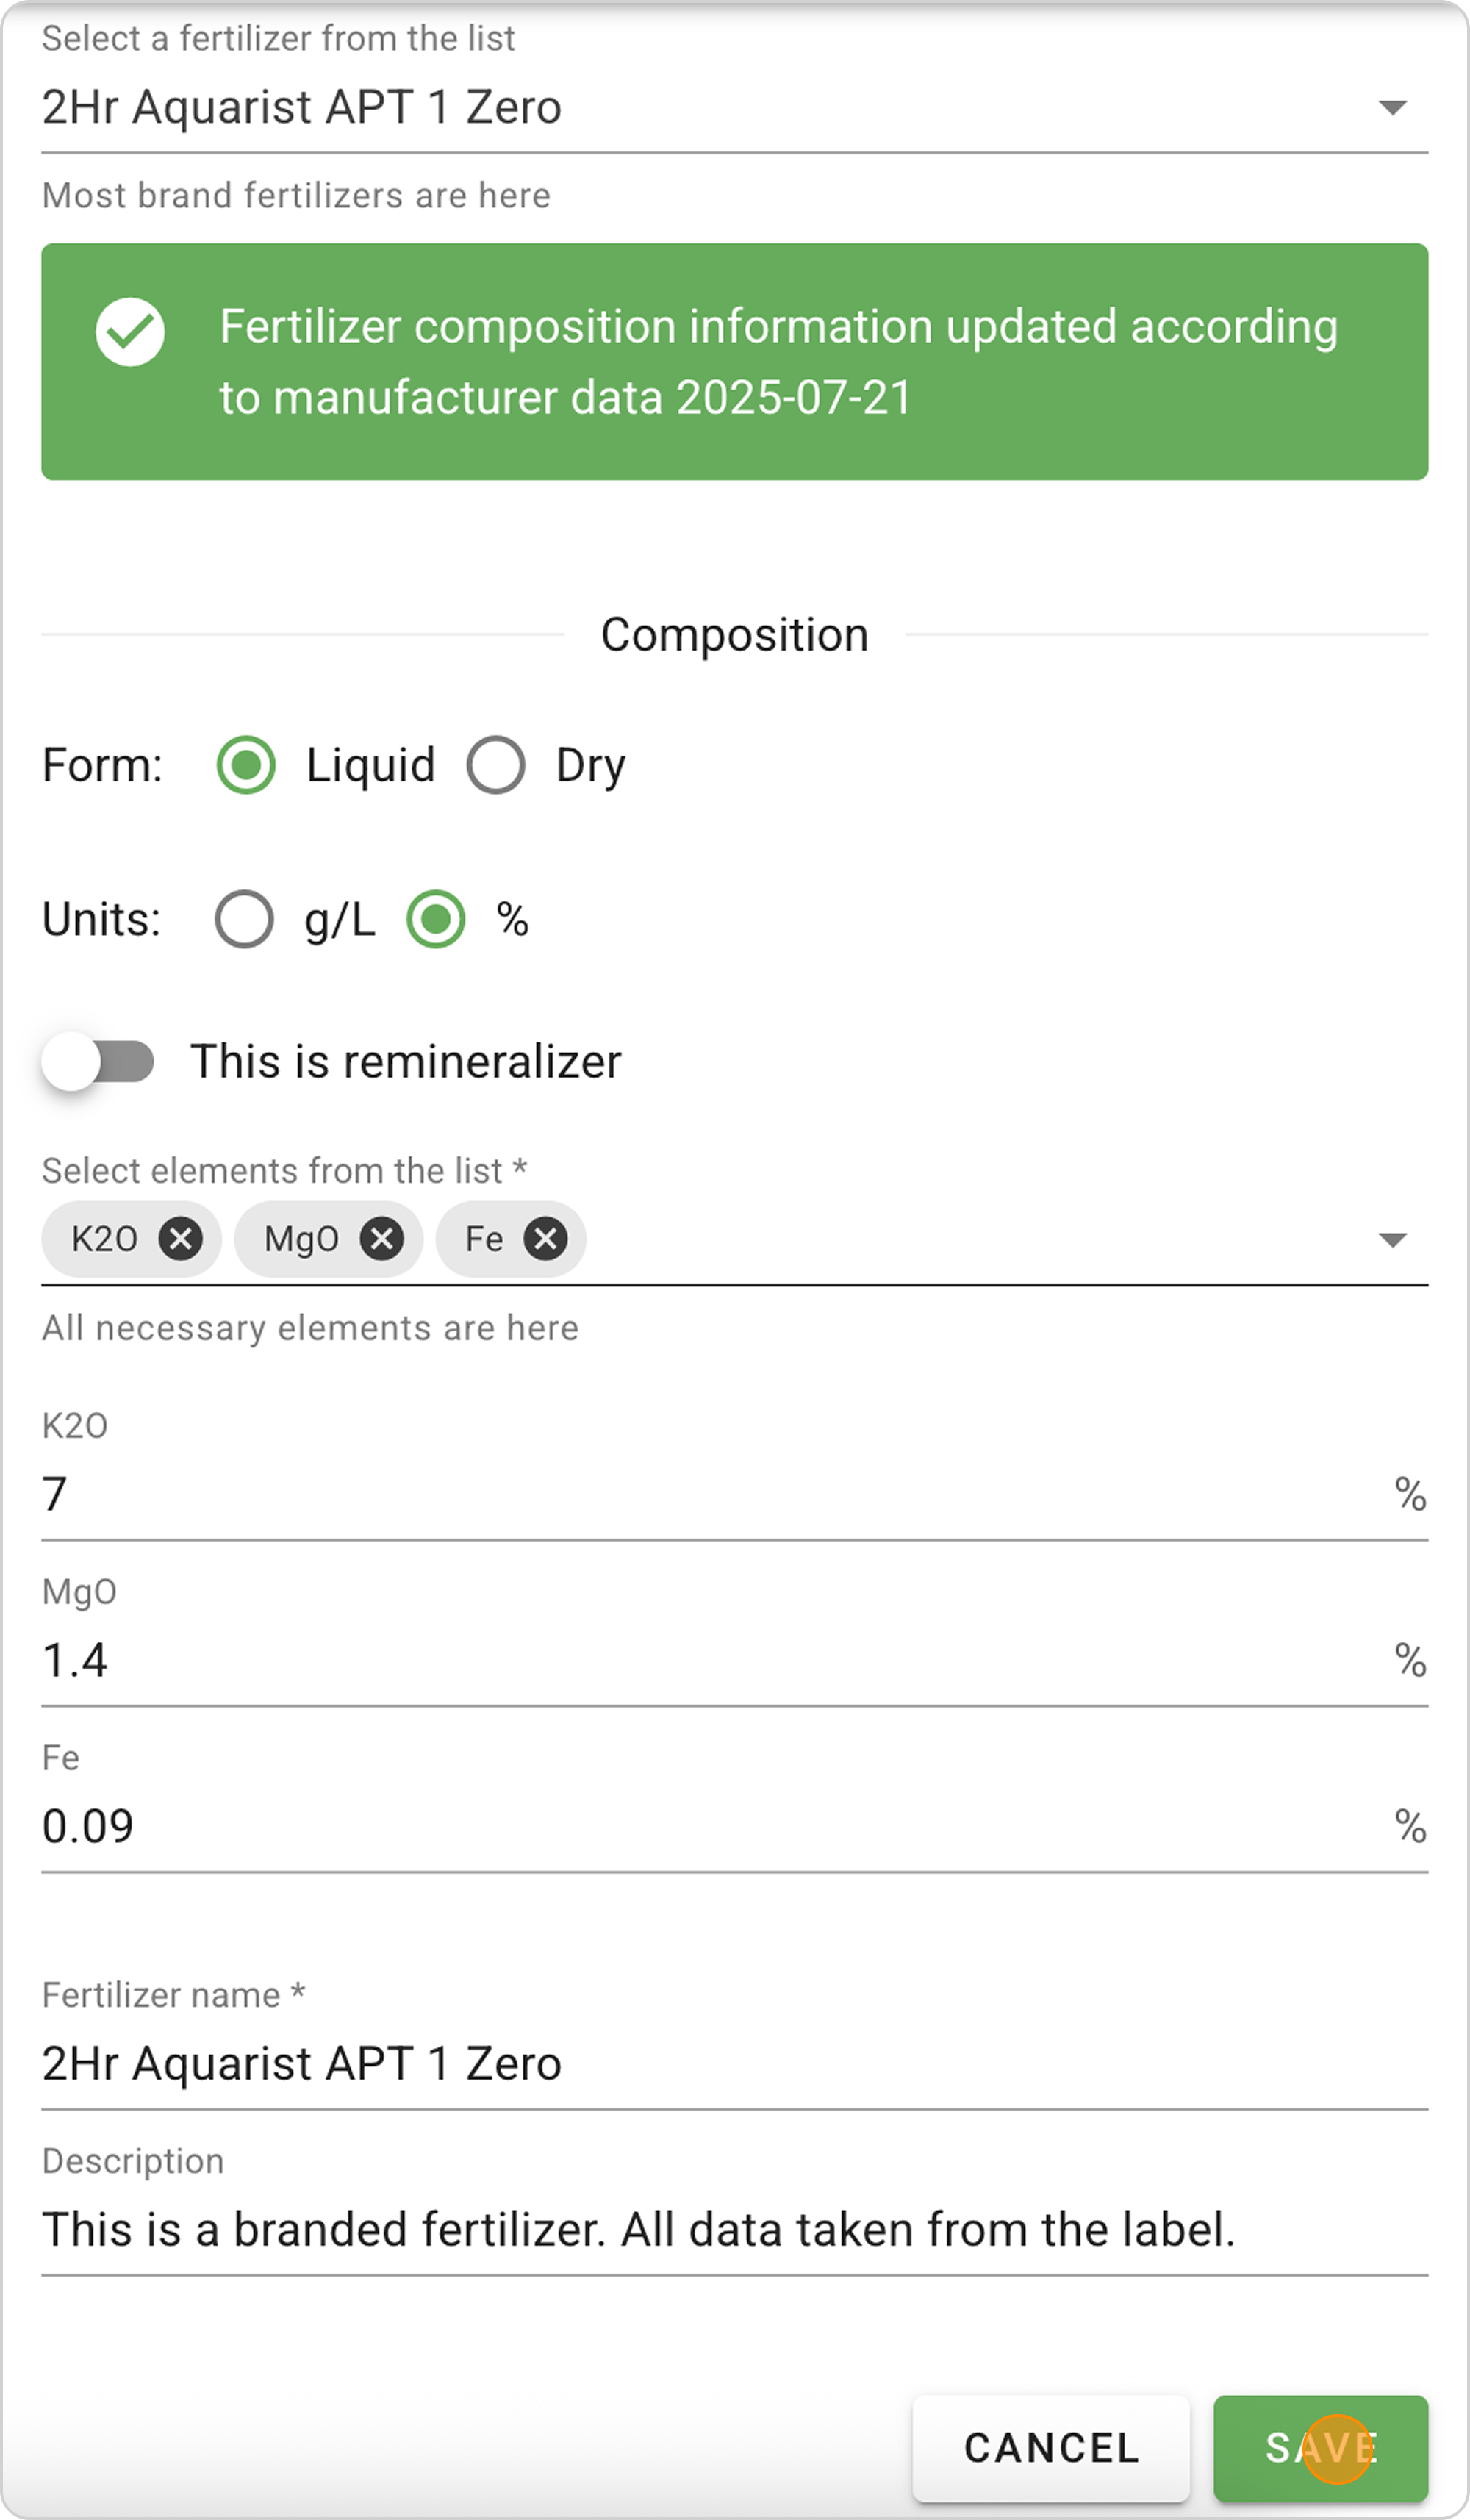
Task: Remove the MgO element chip
Action: tap(382, 1239)
